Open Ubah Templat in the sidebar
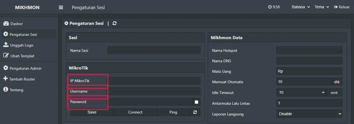The width and height of the screenshot is (354, 124). click(29, 56)
